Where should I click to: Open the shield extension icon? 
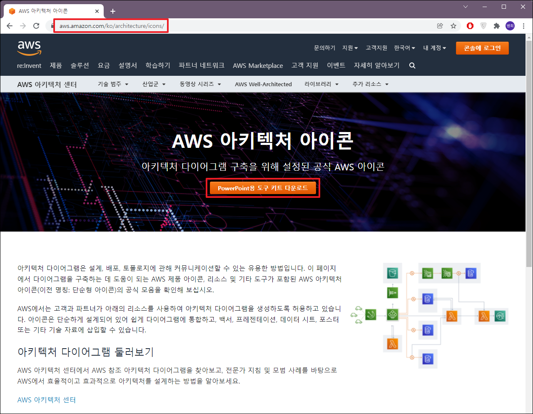(x=483, y=26)
